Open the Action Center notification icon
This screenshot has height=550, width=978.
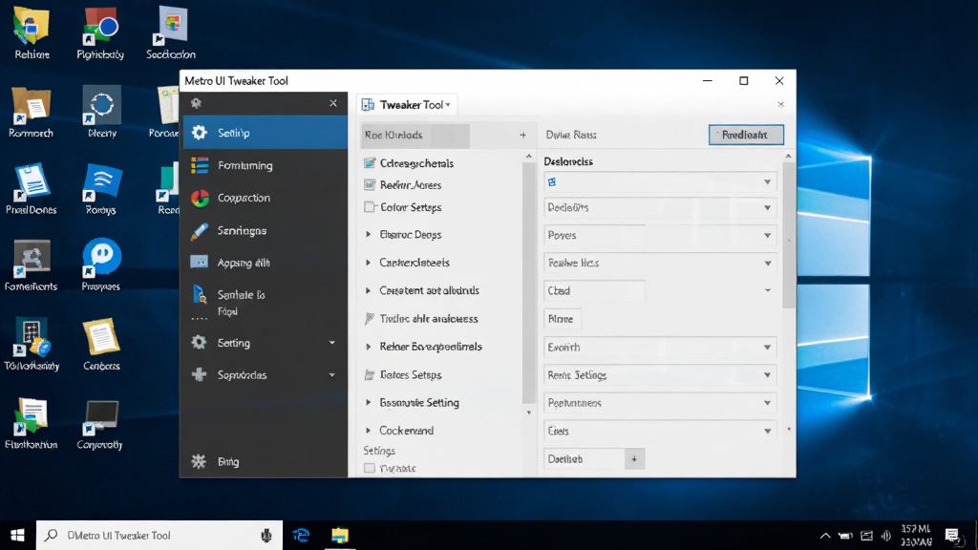(952, 535)
